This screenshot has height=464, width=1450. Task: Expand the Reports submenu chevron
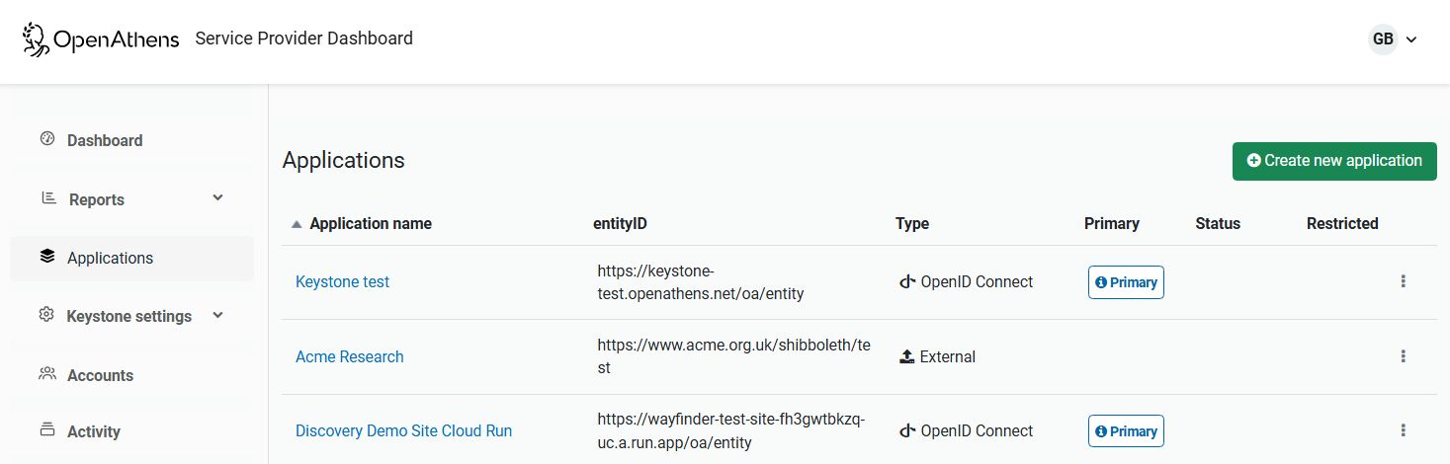(218, 198)
